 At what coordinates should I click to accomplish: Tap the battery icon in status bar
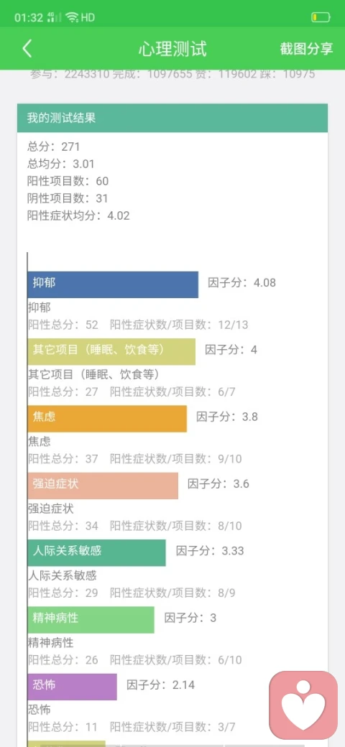(321, 18)
